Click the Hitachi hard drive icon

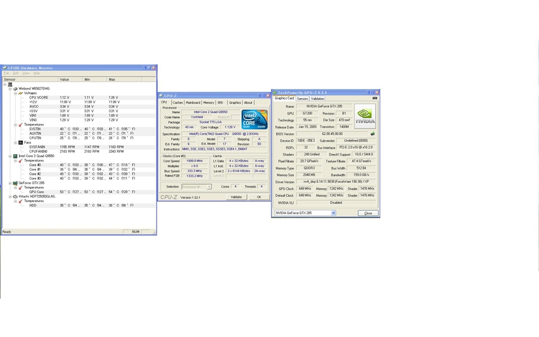(15, 197)
